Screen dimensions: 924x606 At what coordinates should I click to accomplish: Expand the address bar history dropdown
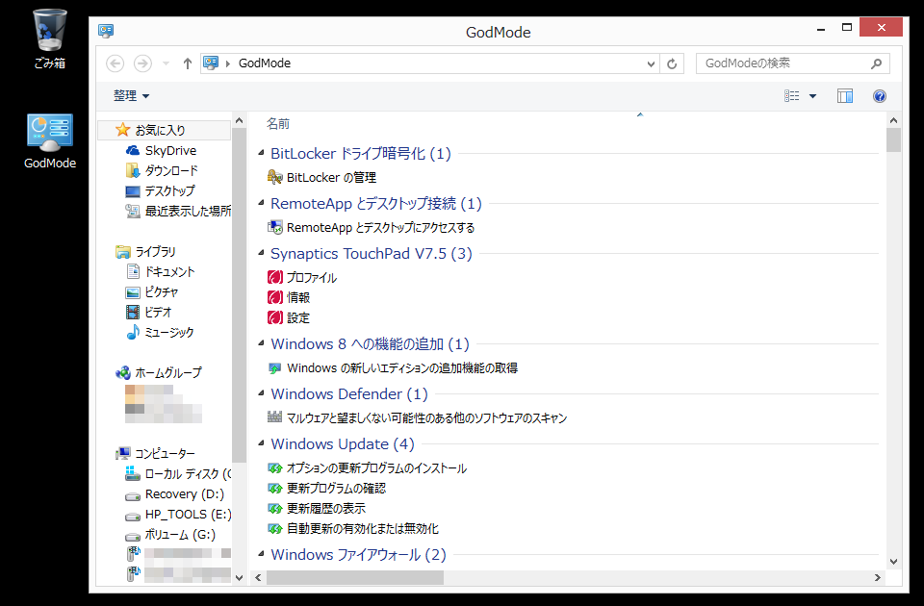651,63
